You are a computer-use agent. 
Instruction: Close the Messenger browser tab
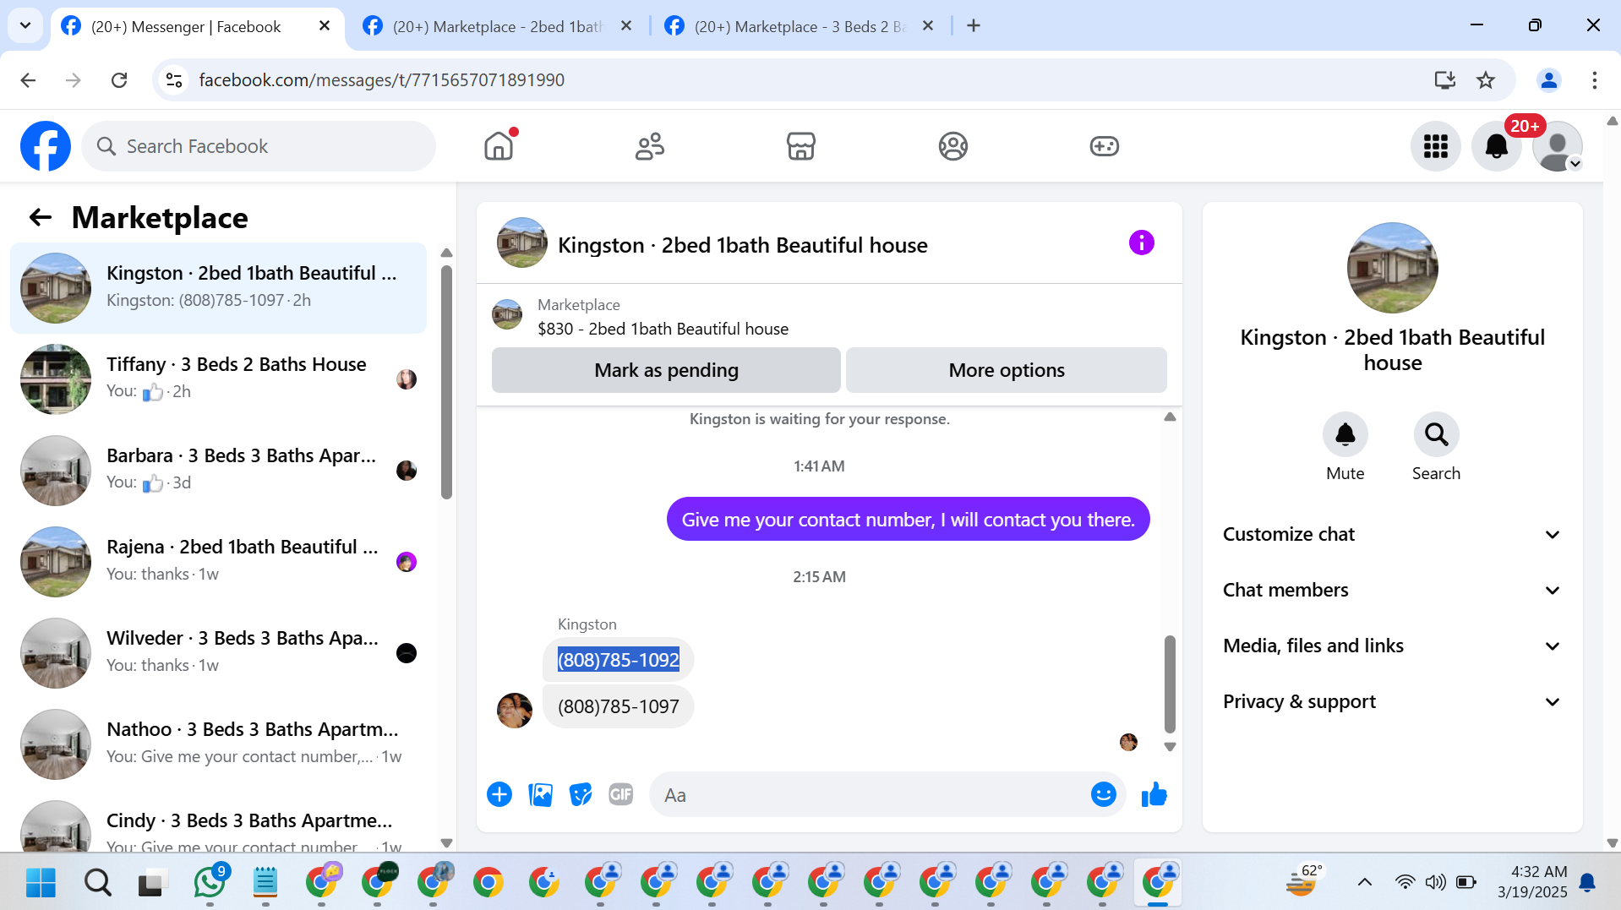[325, 26]
